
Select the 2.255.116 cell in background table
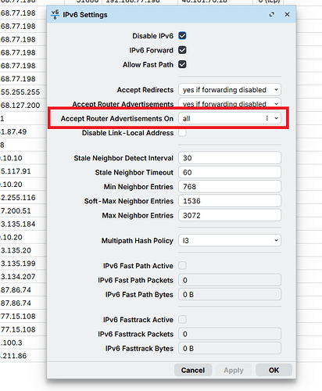(x=18, y=198)
